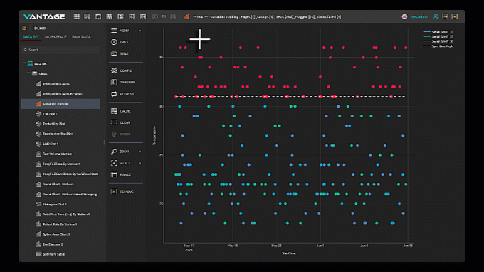Toggle Spec Line High legend entry

tap(438, 46)
